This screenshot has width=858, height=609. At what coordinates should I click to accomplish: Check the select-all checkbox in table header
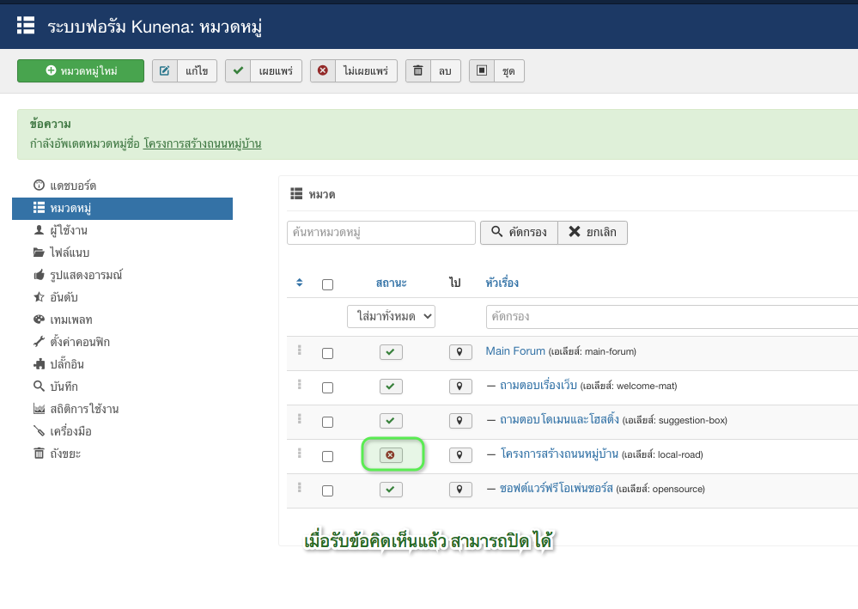click(x=327, y=284)
